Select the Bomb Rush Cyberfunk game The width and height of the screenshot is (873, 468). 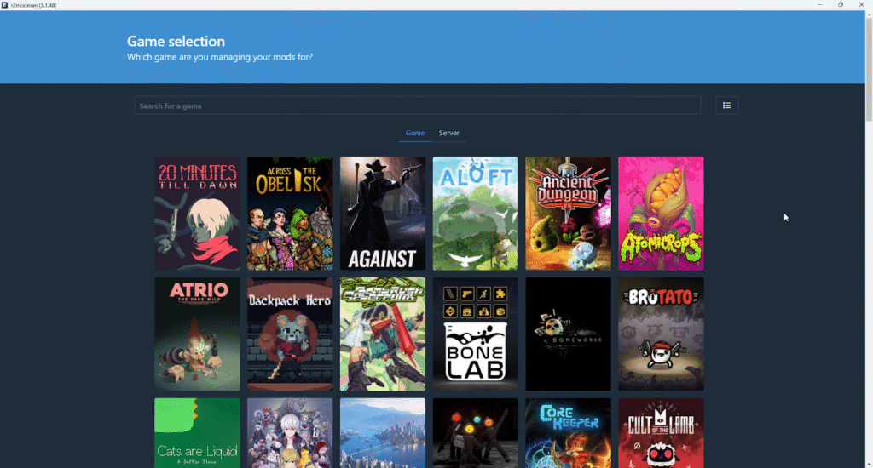(x=383, y=334)
